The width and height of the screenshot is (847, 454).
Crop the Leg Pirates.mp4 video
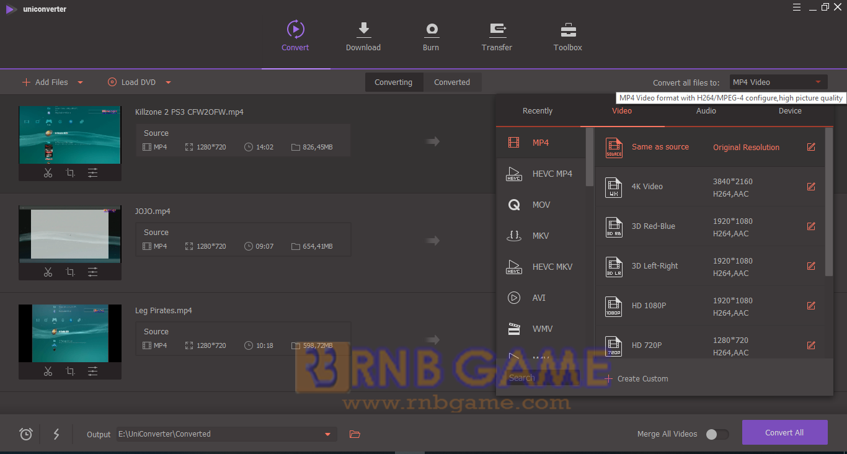pyautogui.click(x=70, y=371)
